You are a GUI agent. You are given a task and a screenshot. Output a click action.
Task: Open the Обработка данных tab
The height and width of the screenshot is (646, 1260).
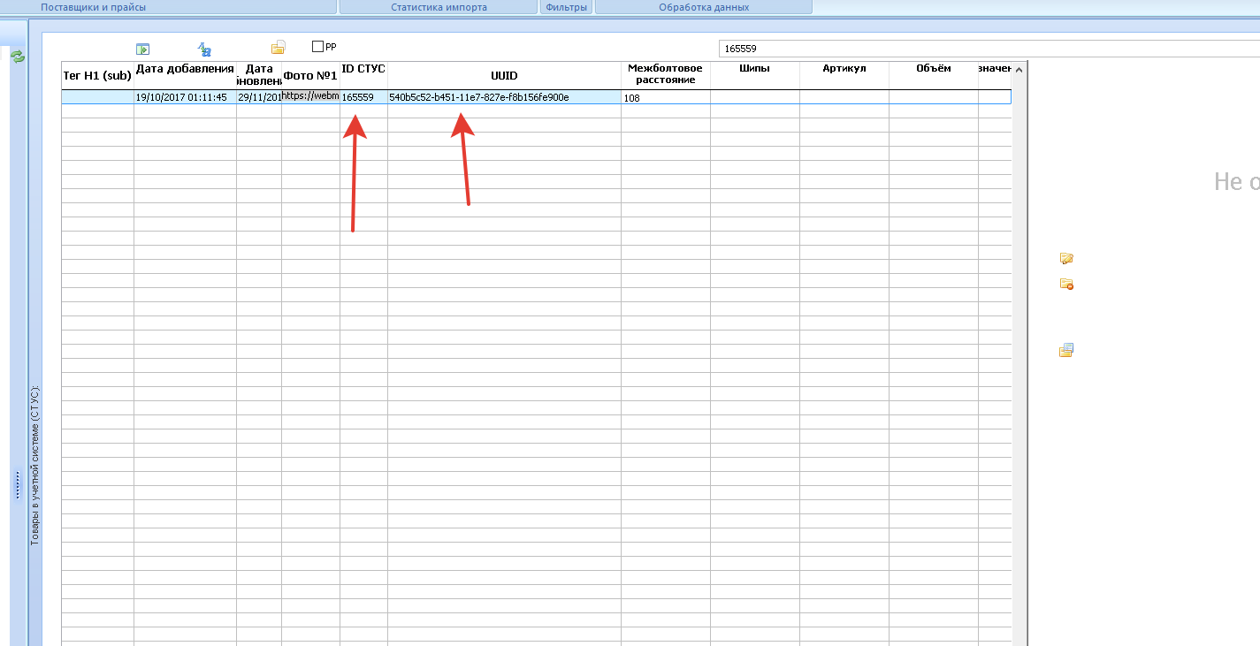pyautogui.click(x=704, y=7)
